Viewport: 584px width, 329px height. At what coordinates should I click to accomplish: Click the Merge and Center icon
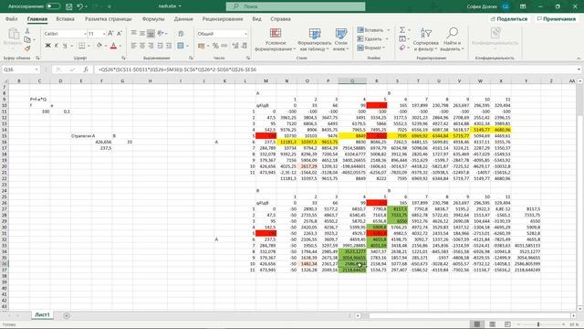[x=181, y=46]
